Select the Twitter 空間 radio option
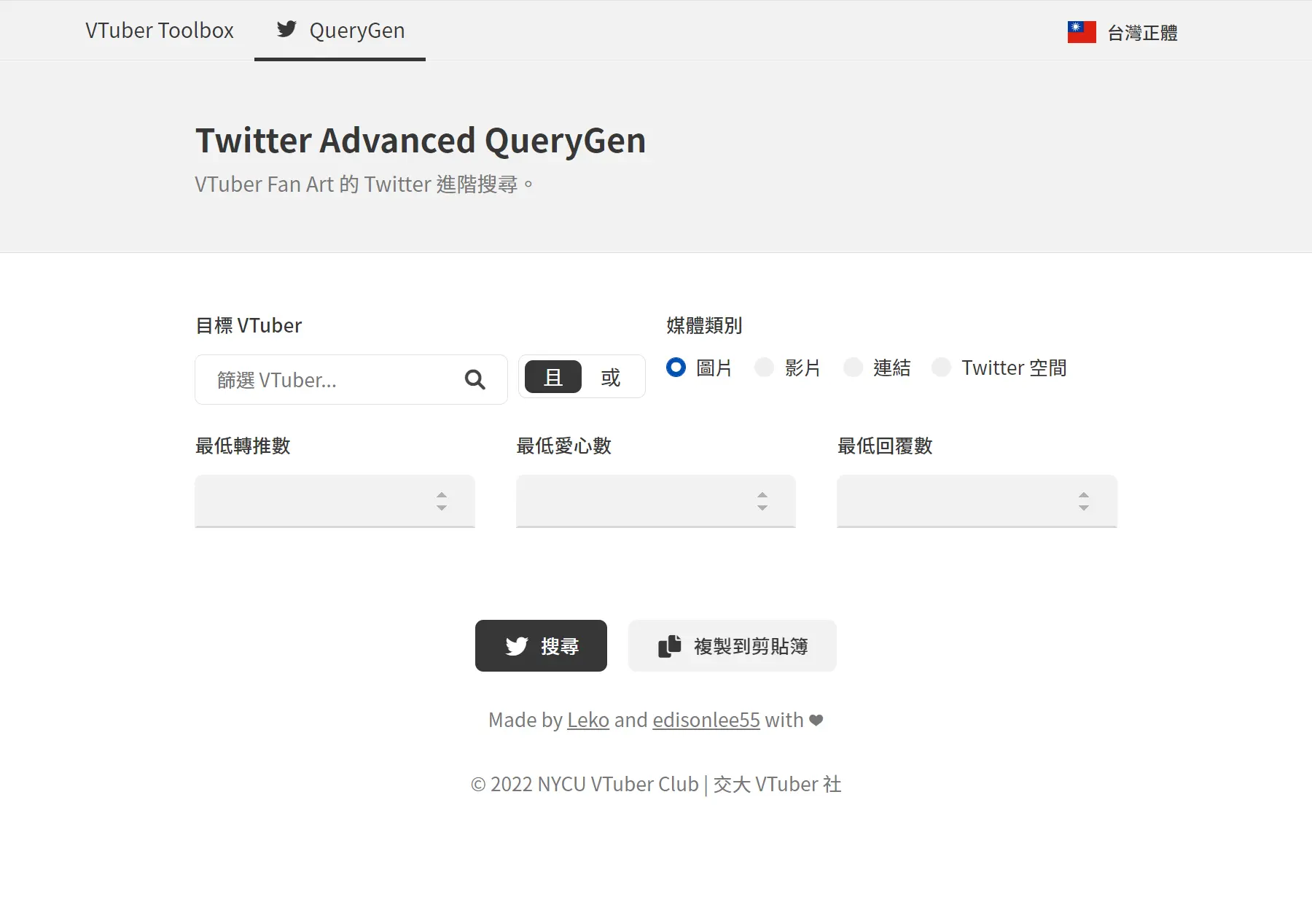The width and height of the screenshot is (1312, 913). [941, 368]
